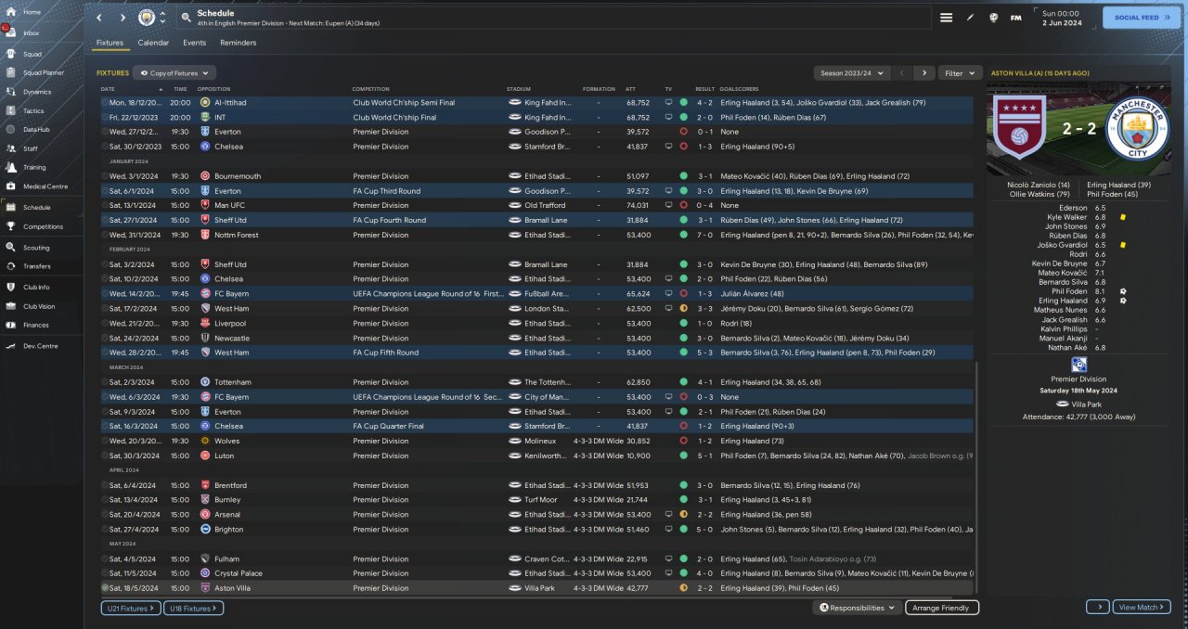Screen dimensions: 1188x629
Task: Open the Scouting magnifier icon
Action: pos(10,248)
